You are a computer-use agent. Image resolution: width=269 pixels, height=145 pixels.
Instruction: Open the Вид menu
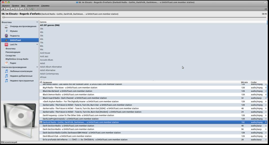pyautogui.click(x=23, y=6)
